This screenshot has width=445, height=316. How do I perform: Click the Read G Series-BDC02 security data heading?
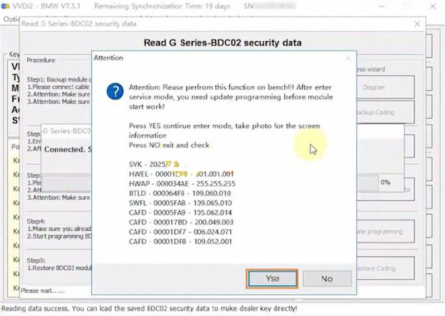(x=222, y=43)
